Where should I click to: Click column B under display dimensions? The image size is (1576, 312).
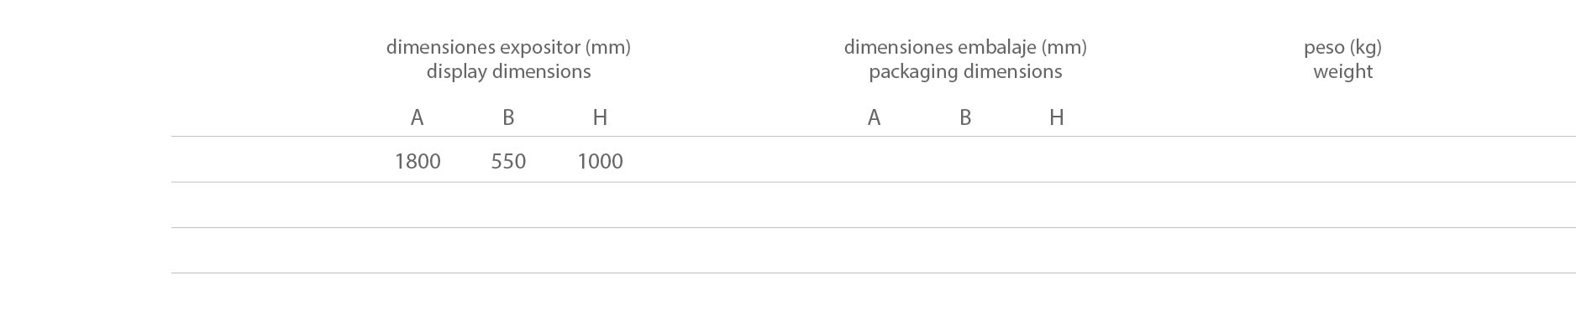point(508,117)
